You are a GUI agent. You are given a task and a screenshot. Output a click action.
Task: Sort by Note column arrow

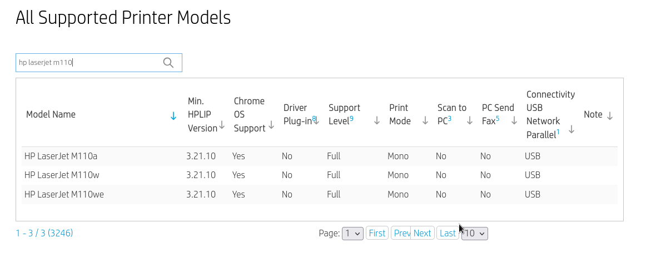pyautogui.click(x=610, y=115)
